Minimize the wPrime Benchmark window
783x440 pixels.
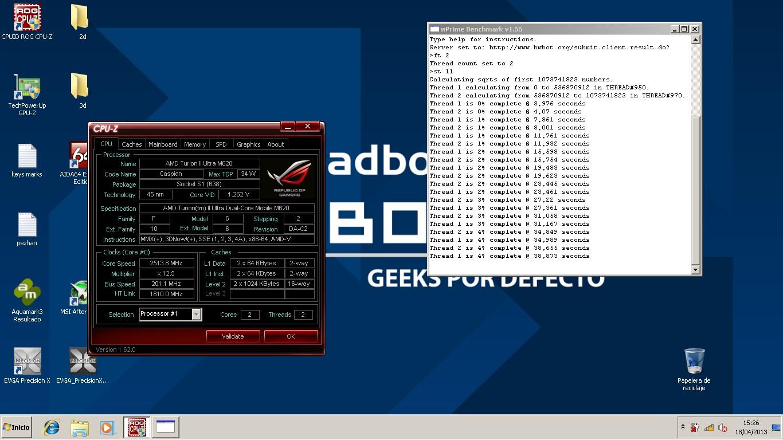(675, 29)
